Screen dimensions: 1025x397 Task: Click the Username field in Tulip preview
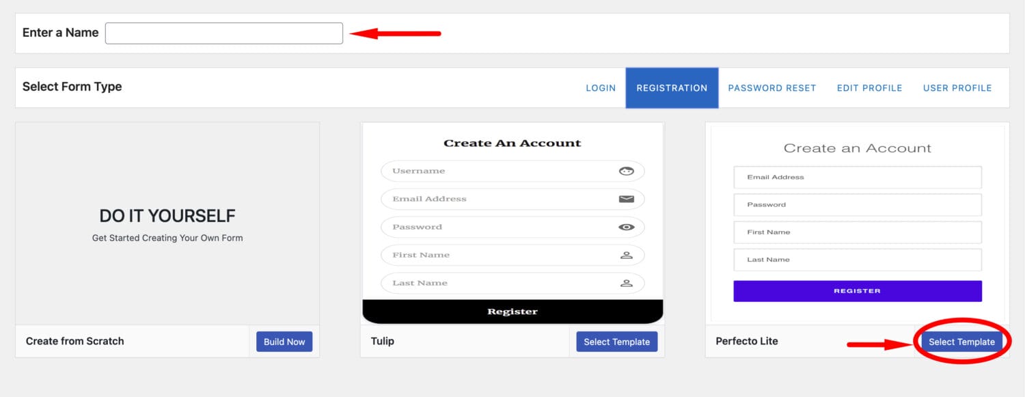(512, 171)
